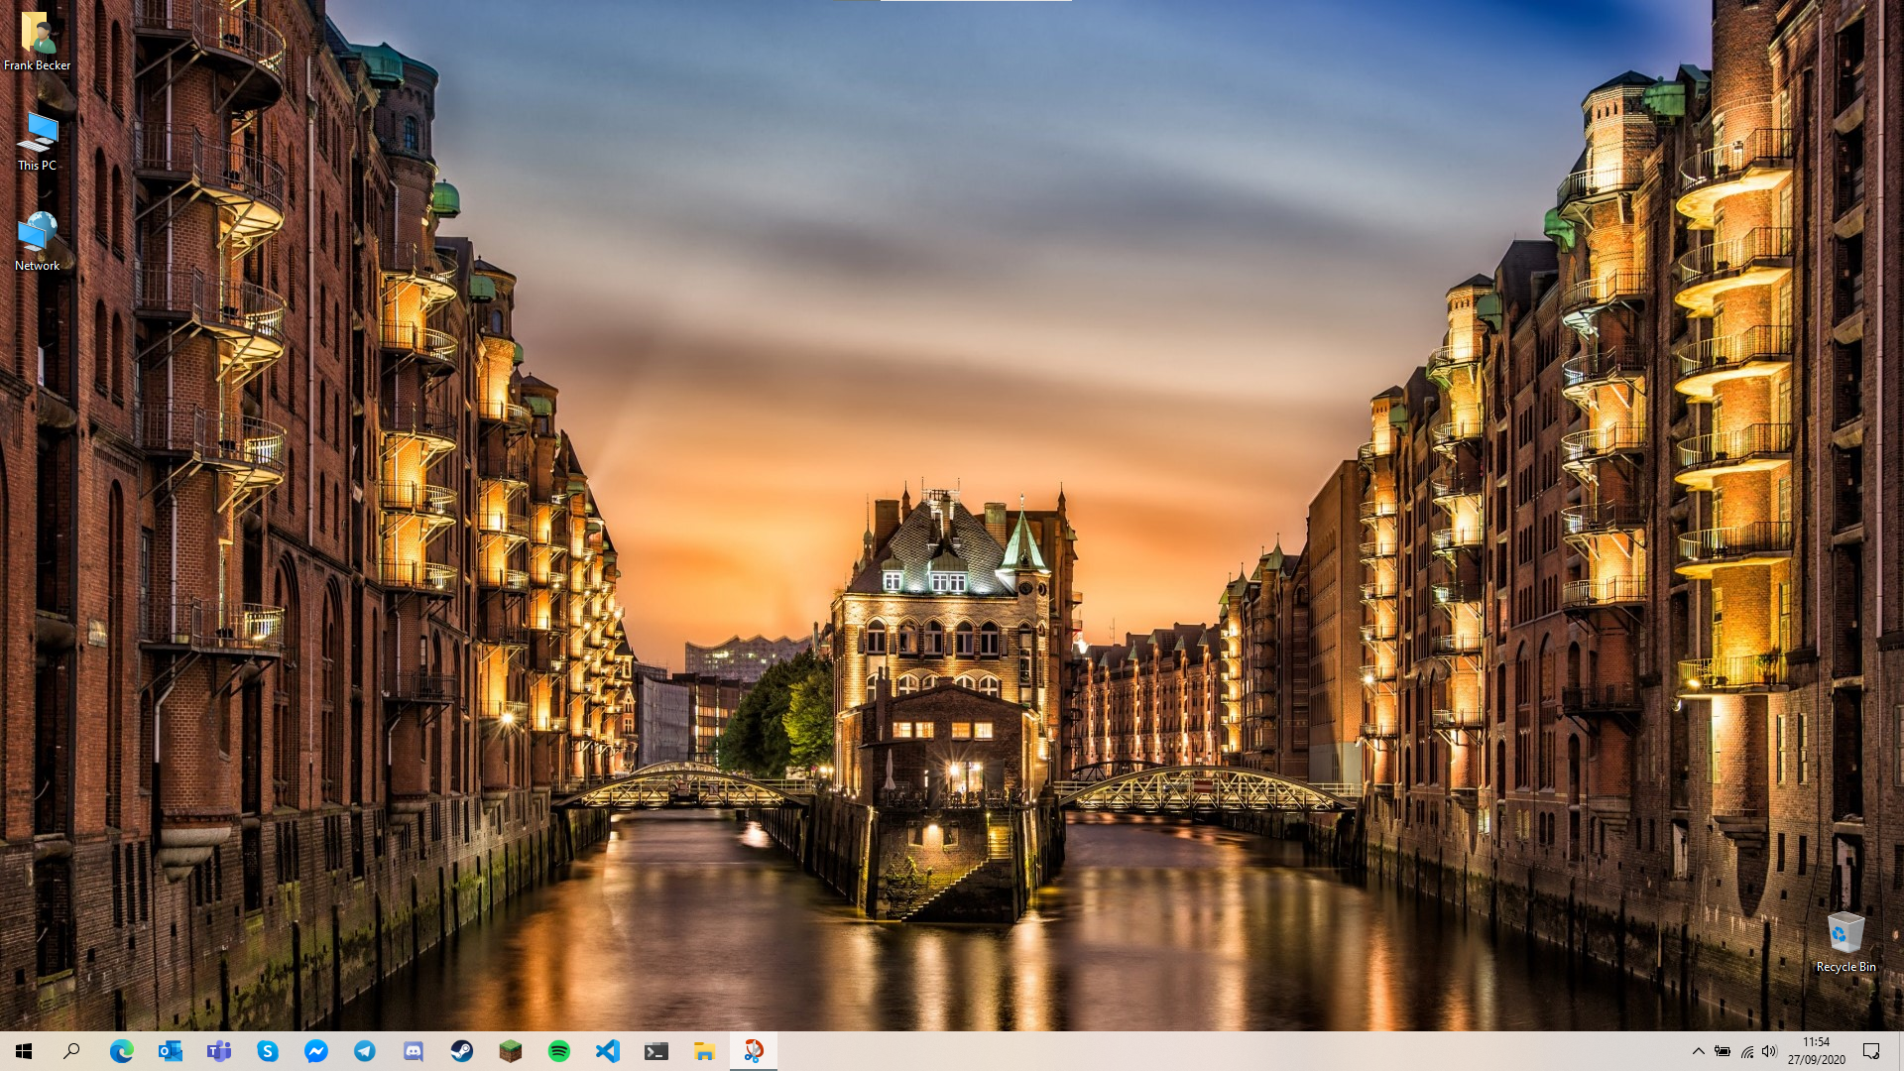Open Telegram from the taskbar
Viewport: 1904px width, 1071px height.
[x=364, y=1051]
